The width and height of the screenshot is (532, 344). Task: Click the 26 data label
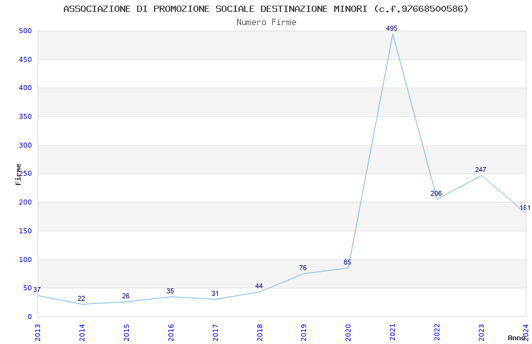(x=126, y=296)
